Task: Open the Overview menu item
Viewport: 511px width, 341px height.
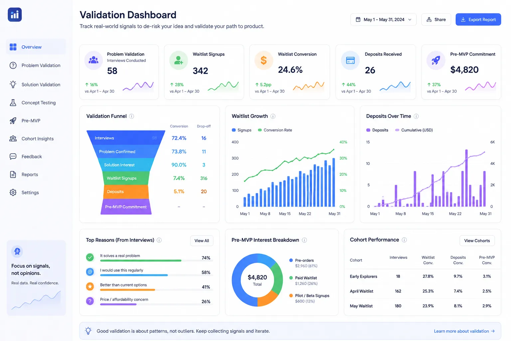Action: point(36,47)
